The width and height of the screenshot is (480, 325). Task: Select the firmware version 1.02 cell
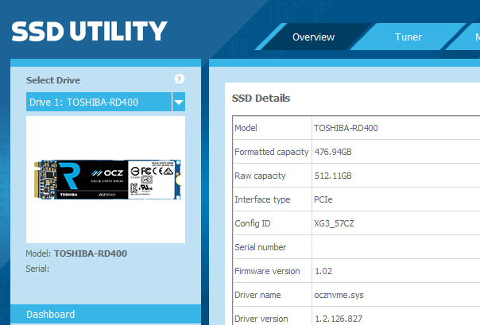click(x=324, y=271)
